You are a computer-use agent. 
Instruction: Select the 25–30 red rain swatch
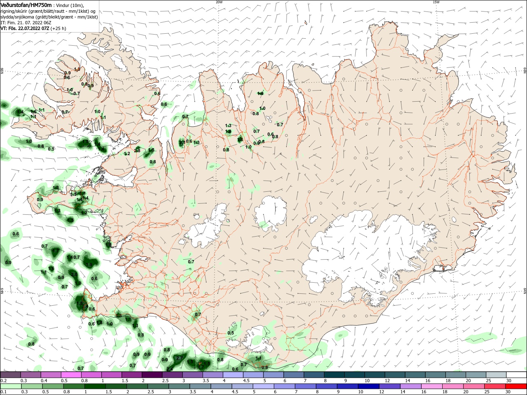coord(495,386)
